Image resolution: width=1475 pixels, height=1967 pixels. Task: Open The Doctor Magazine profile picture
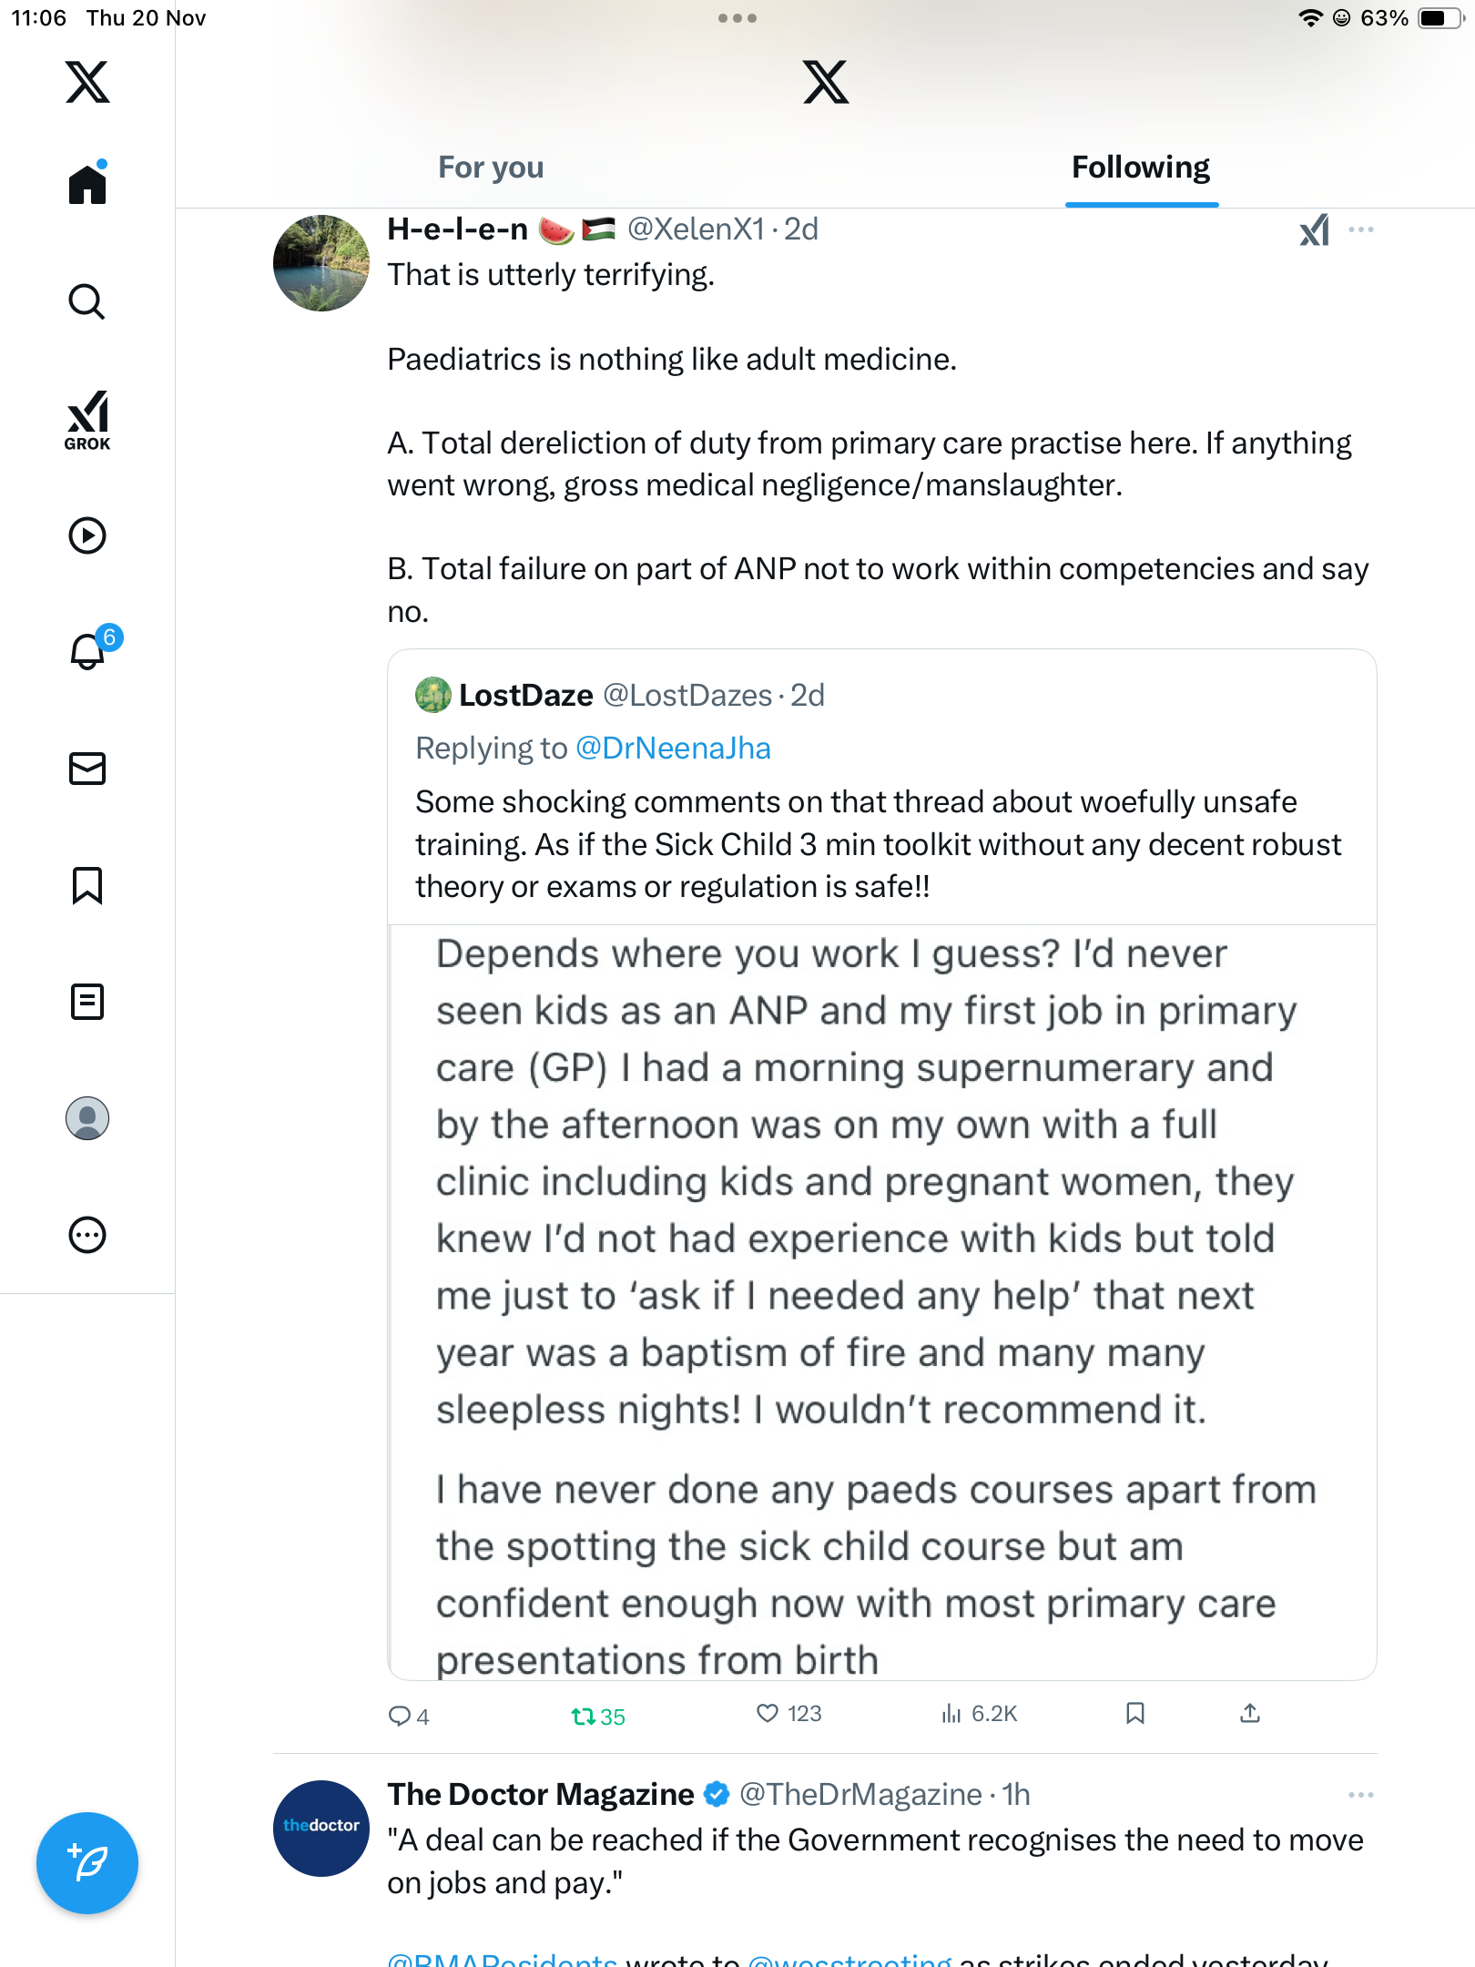[x=321, y=1828]
